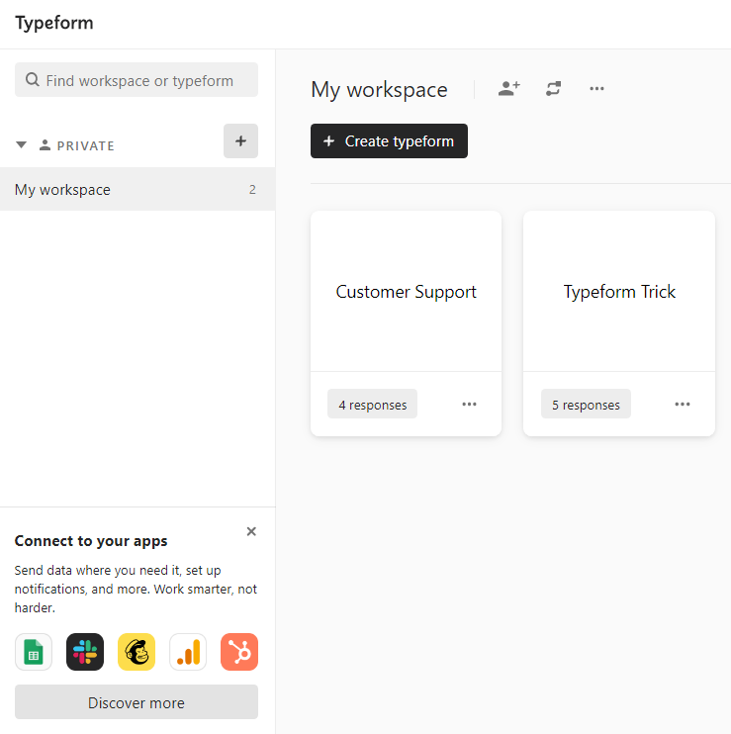Click the typeform count 2 beside My workspace

click(252, 190)
